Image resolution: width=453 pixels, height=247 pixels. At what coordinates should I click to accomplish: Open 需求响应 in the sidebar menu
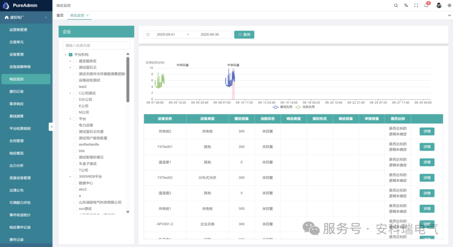[x=17, y=104]
